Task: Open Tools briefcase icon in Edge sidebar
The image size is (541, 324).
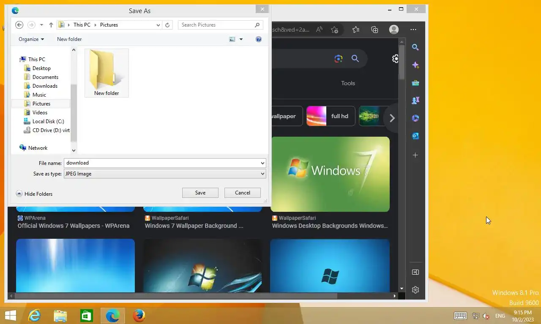Action: pos(415,83)
